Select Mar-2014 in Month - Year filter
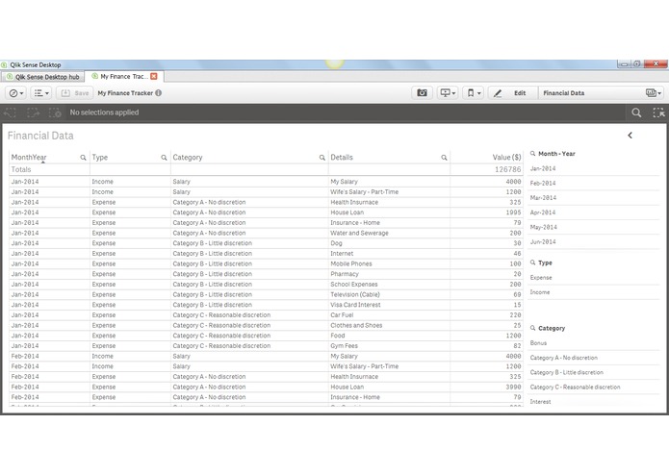This screenshot has width=669, height=475. (594, 198)
